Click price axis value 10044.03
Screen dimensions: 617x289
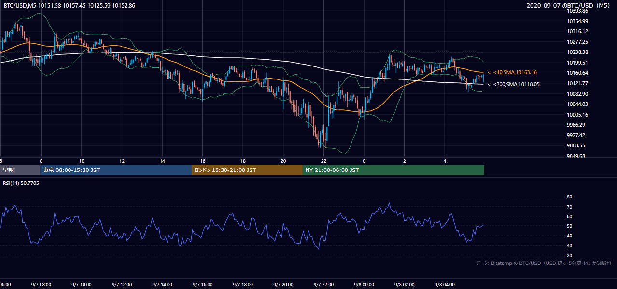pos(577,104)
